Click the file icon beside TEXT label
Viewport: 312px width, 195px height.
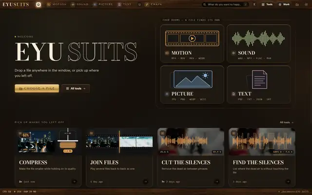[x=234, y=94]
